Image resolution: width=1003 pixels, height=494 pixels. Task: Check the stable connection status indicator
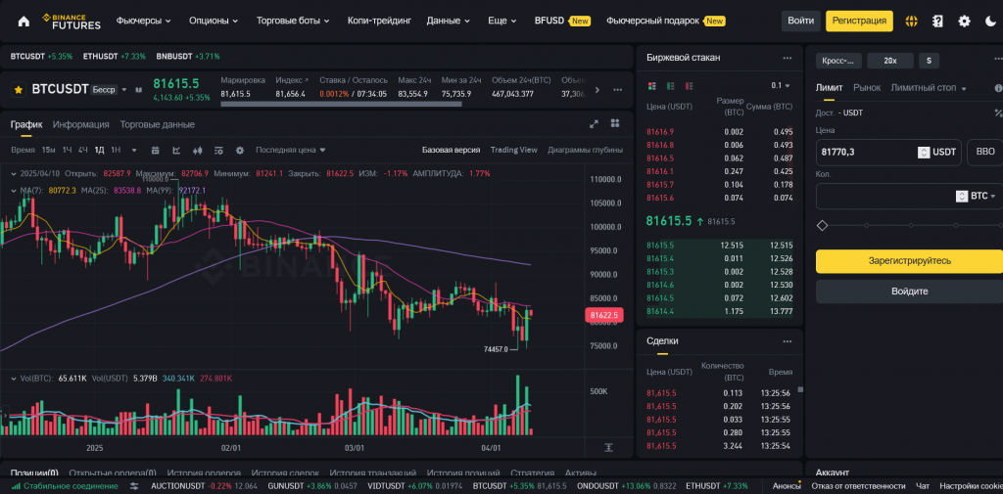point(65,486)
